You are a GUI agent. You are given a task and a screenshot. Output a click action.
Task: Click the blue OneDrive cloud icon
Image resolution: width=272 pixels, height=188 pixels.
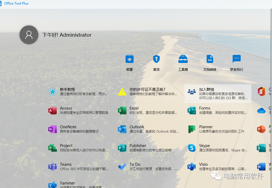pyautogui.click(x=261, y=110)
